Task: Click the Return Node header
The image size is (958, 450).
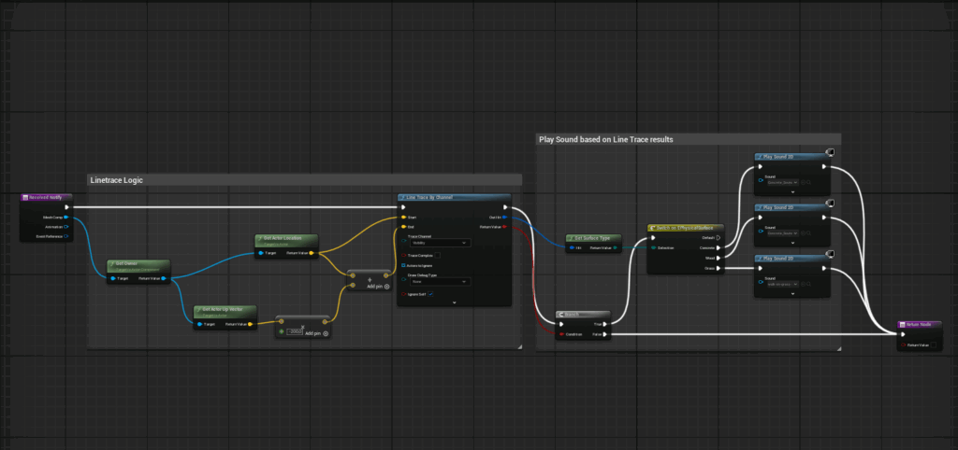Action: [x=918, y=324]
